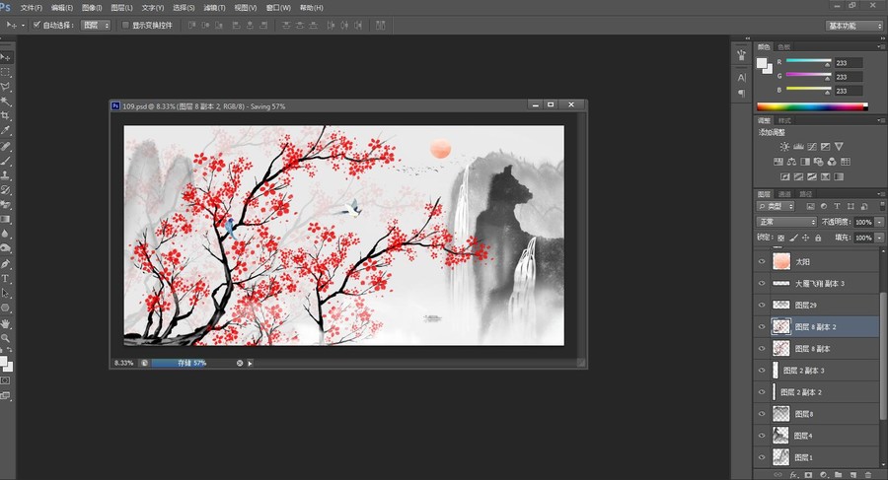Open the Character panel icon

tap(741, 77)
